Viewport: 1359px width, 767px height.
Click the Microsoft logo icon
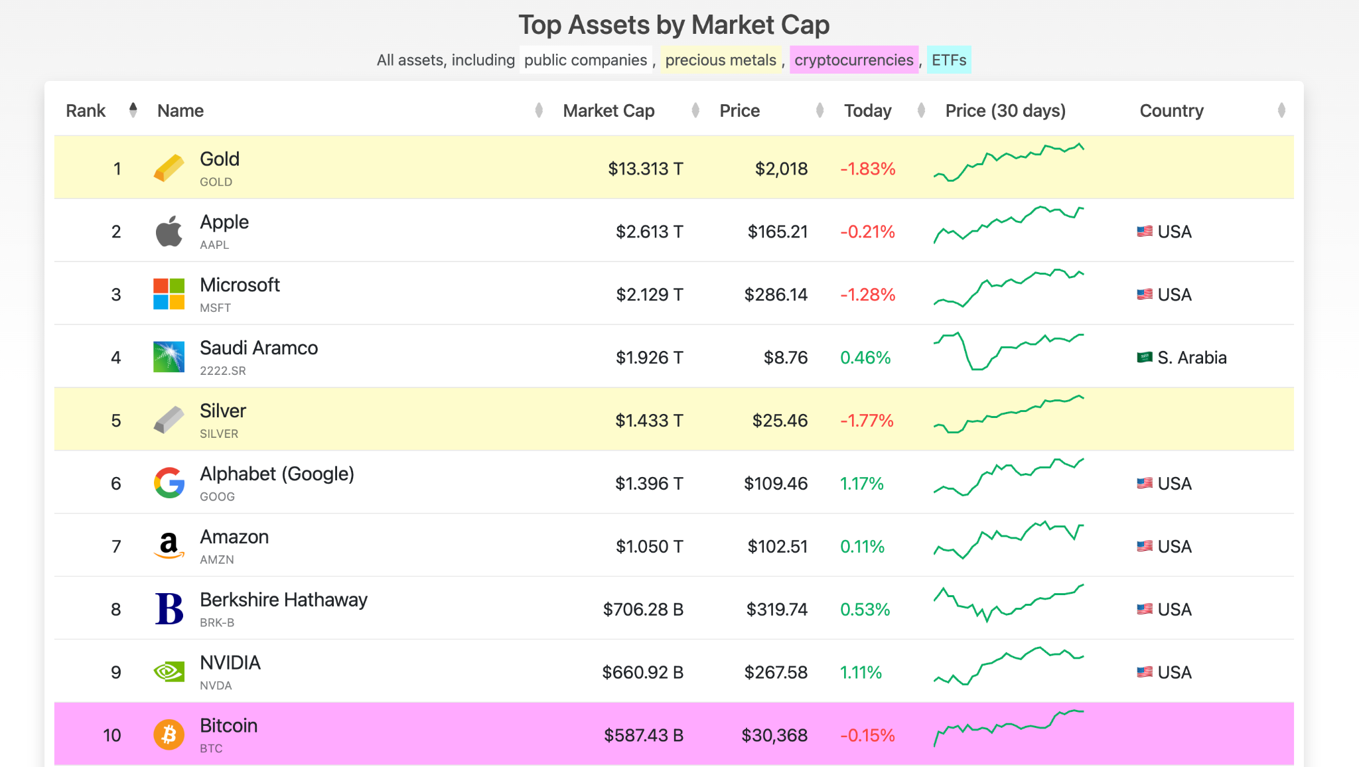169,294
